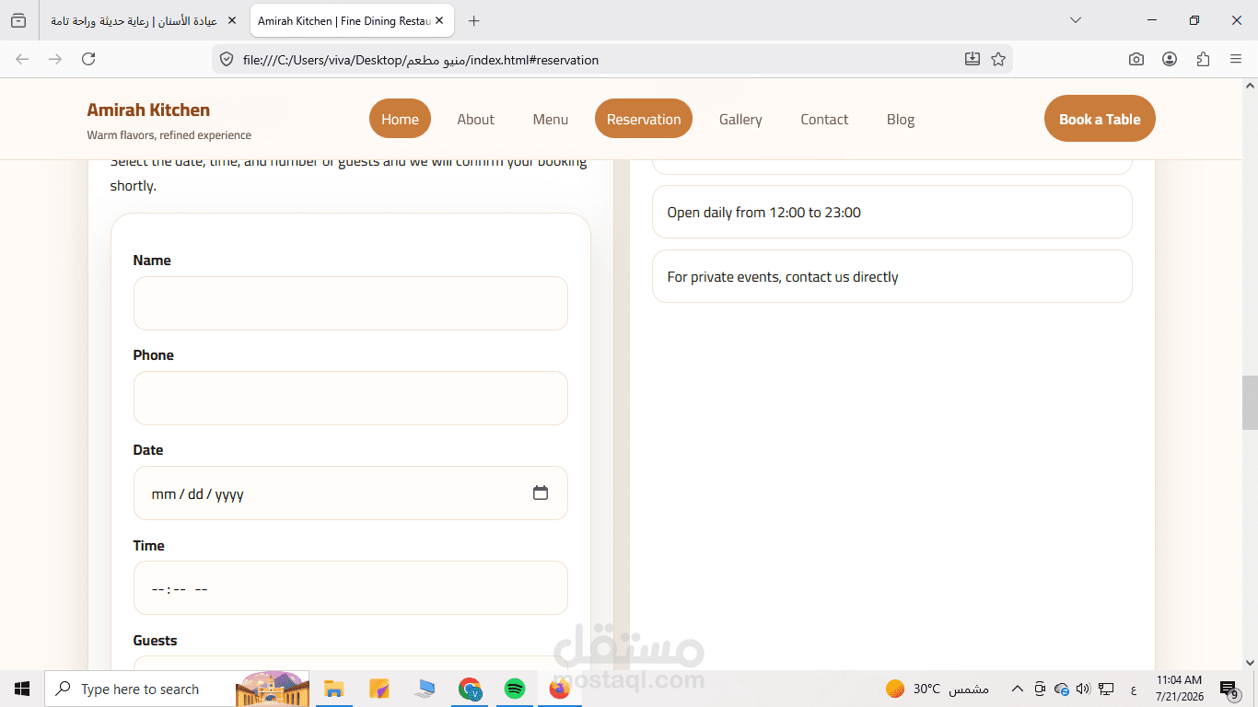Switch to Firefox on the taskbar
Image resolution: width=1258 pixels, height=707 pixels.
[560, 689]
